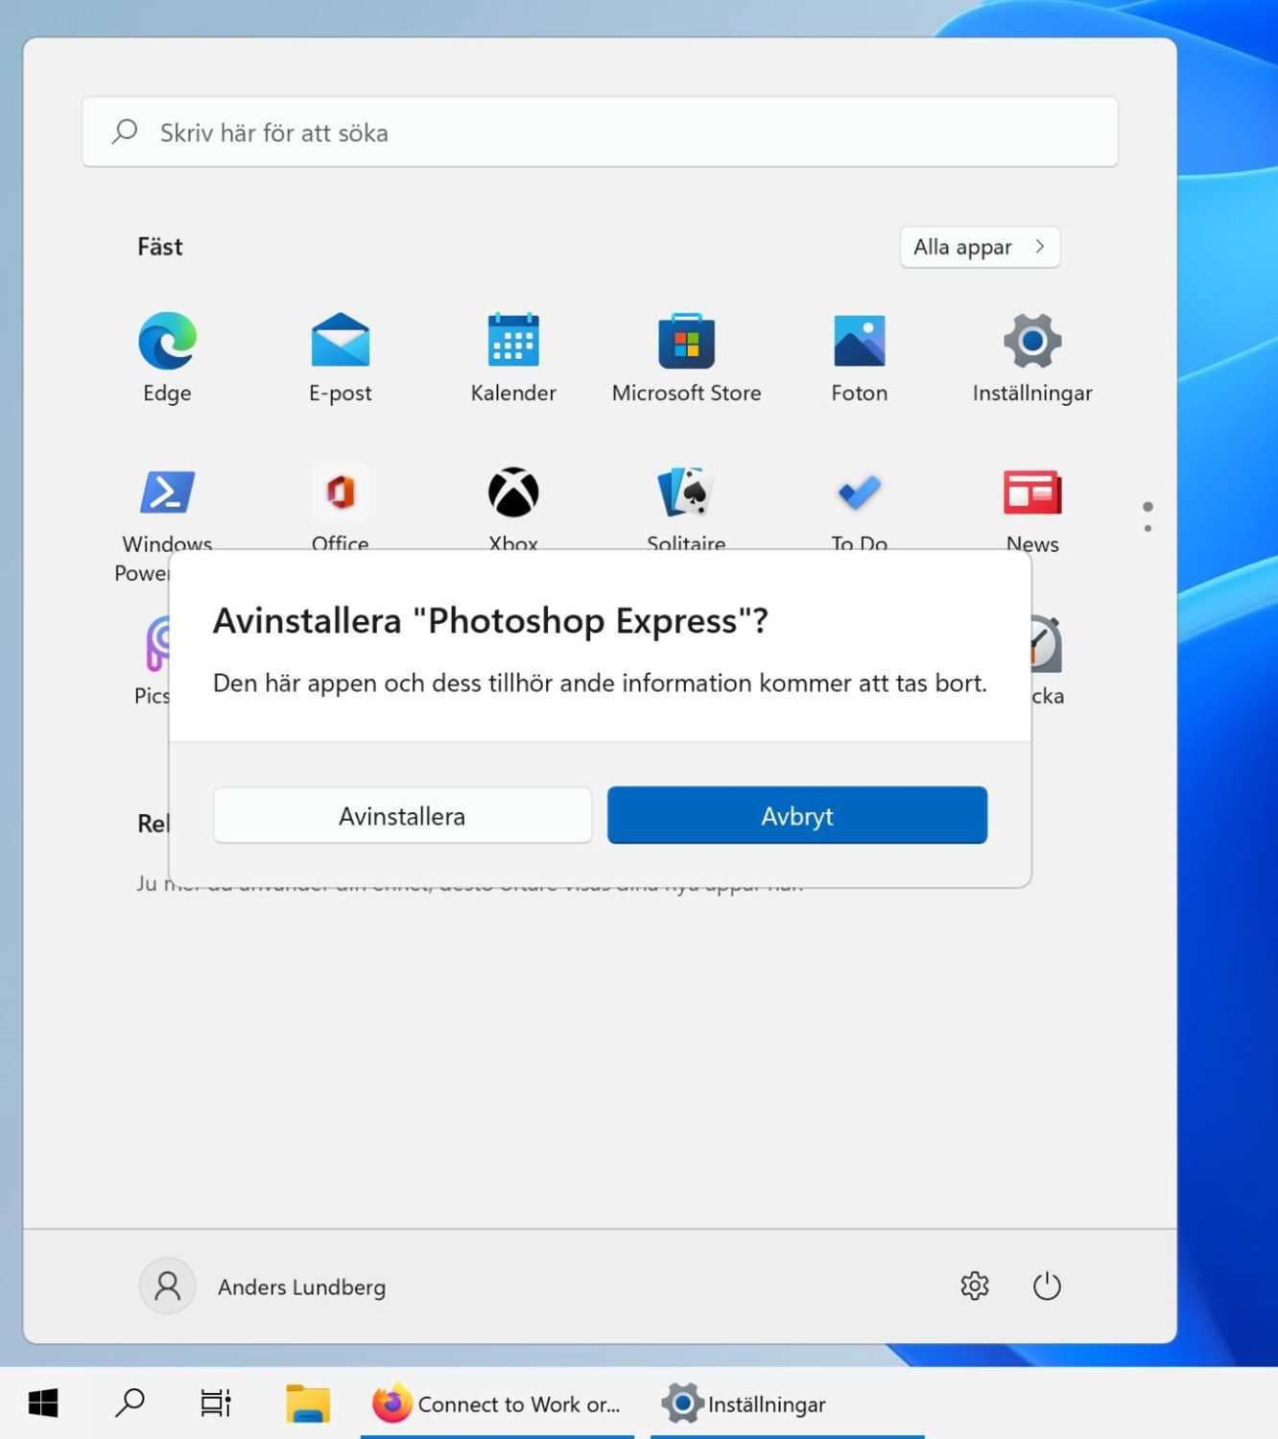
Task: Launch the Kalender app
Action: tap(513, 357)
